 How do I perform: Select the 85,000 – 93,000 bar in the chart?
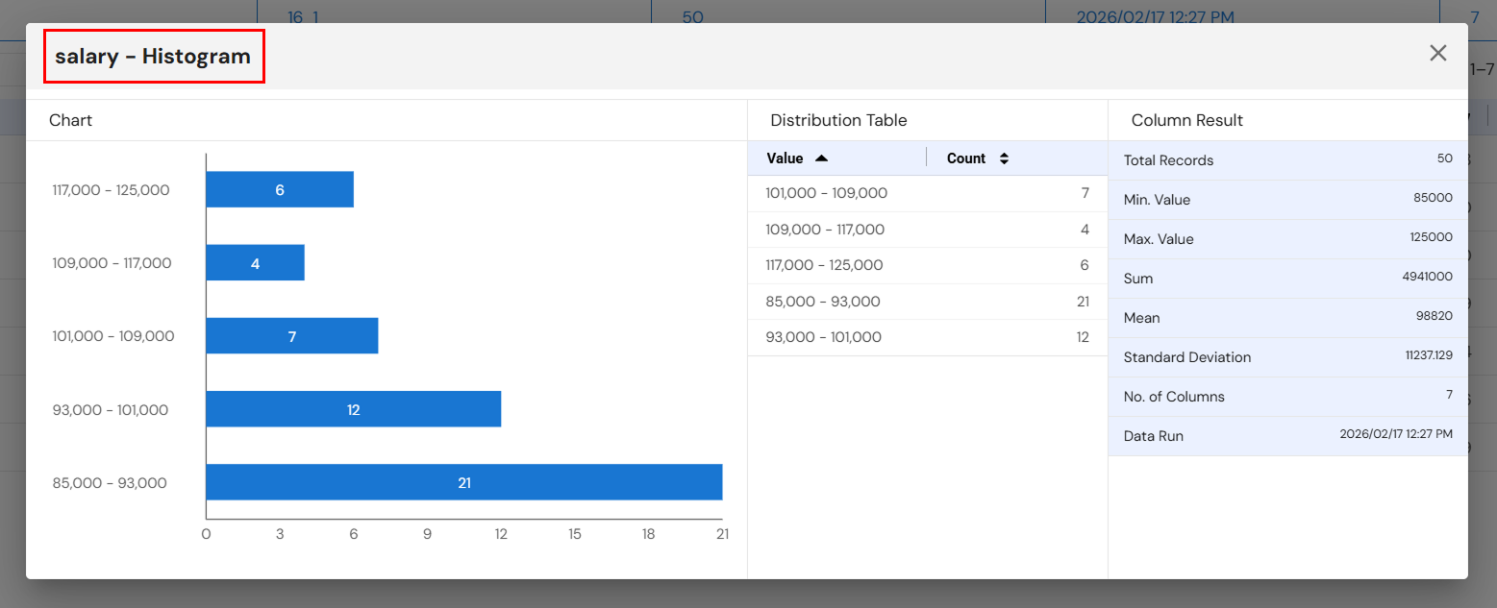pos(462,481)
